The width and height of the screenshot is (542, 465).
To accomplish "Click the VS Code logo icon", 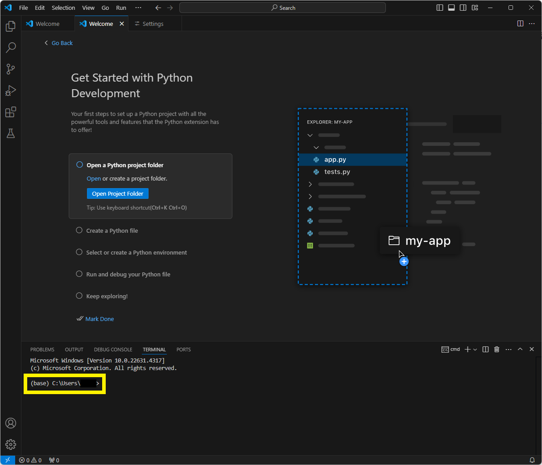I will [x=8, y=8].
